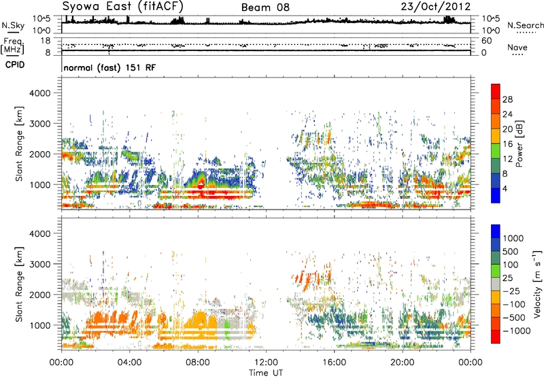The width and height of the screenshot is (544, 377).
Task: Select the 'N.Sky' legend label
Action: (x=13, y=25)
